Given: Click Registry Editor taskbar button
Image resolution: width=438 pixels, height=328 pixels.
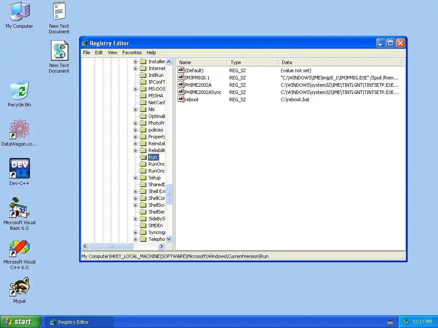Looking at the screenshot, I should coord(80,322).
